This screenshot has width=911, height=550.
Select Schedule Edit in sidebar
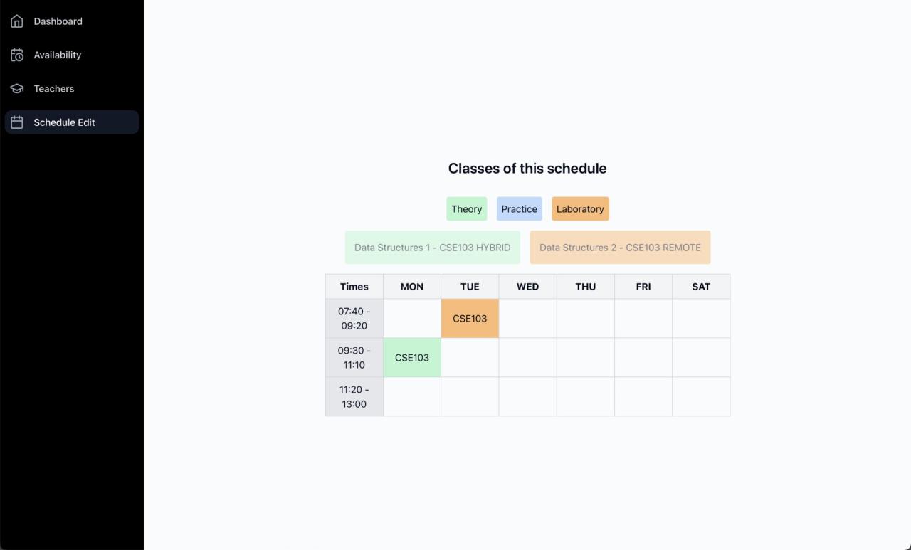click(64, 122)
